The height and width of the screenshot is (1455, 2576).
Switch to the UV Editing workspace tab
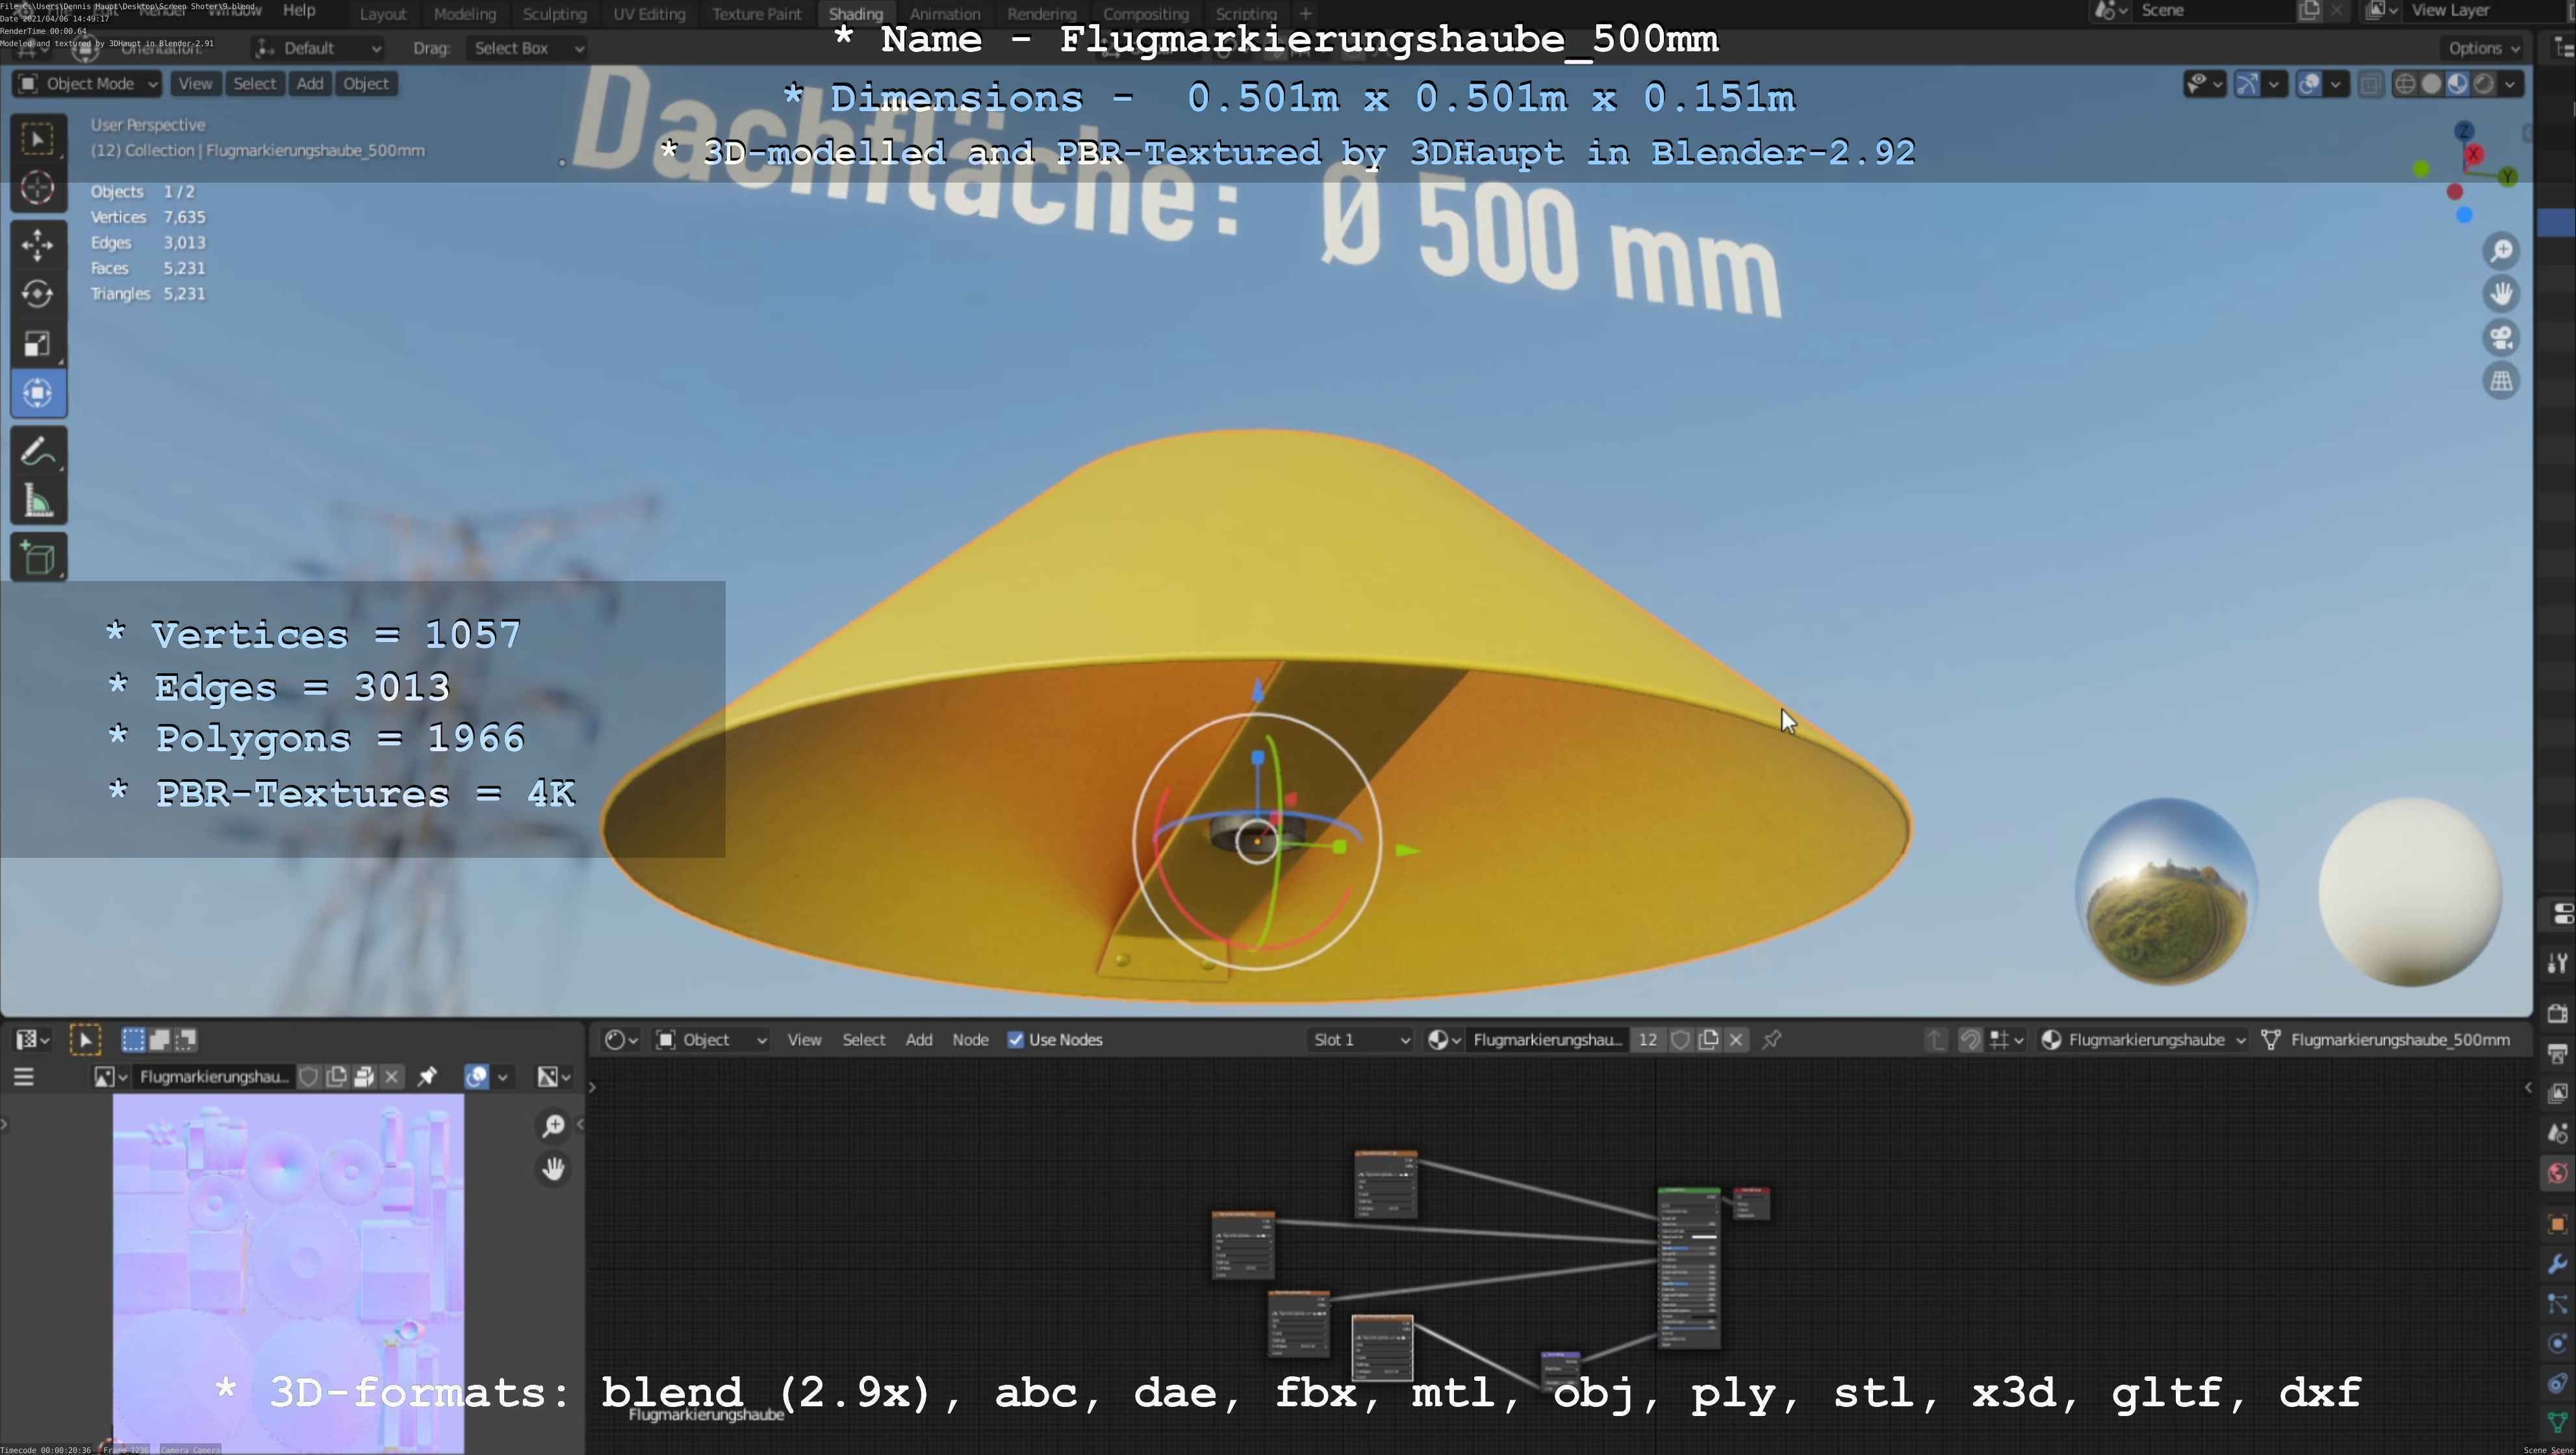(649, 14)
